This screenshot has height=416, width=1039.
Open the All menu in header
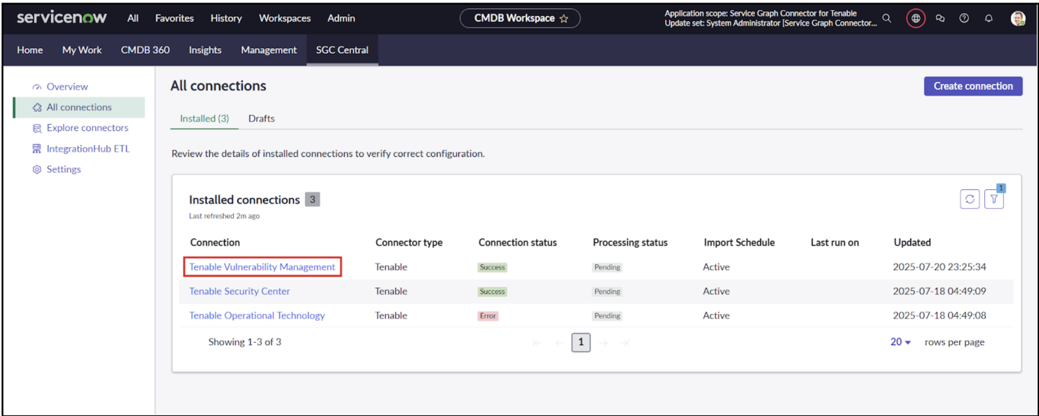click(133, 18)
